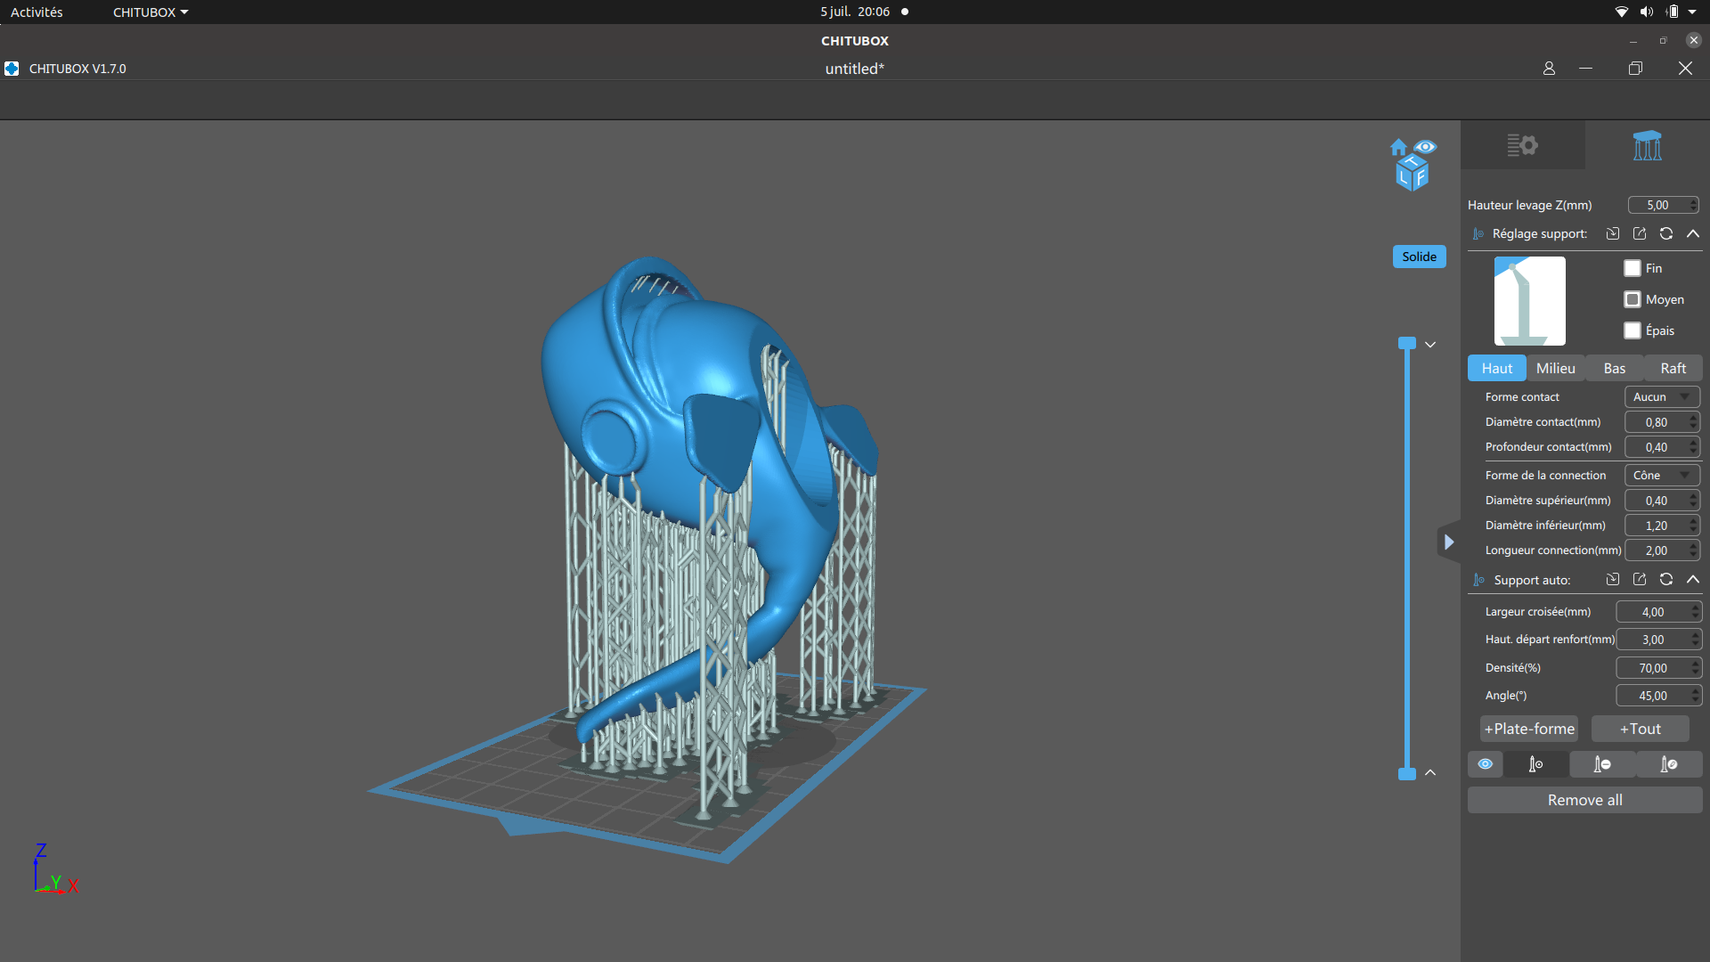Open the Forme de la connection dropdown
Viewport: 1710px width, 962px height.
point(1662,476)
